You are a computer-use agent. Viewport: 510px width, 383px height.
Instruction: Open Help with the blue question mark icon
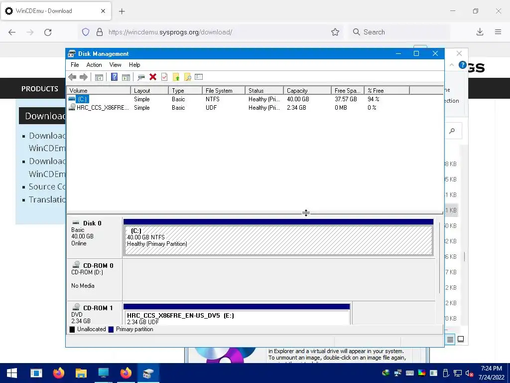point(114,77)
